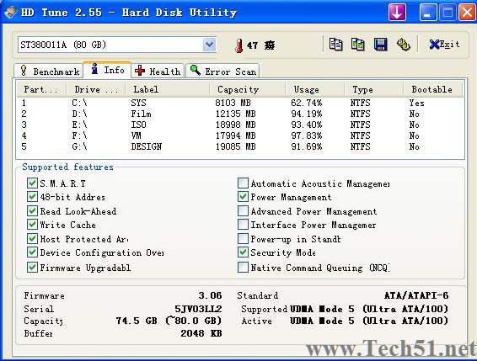Open the Health tab
This screenshot has height=361, width=477.
(x=158, y=71)
